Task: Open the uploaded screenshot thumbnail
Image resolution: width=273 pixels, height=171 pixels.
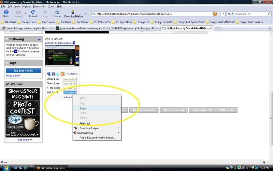Action: pos(62,56)
